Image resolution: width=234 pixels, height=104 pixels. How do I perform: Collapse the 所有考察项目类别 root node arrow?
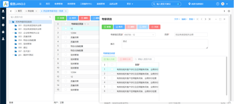pyautogui.click(x=10, y=22)
